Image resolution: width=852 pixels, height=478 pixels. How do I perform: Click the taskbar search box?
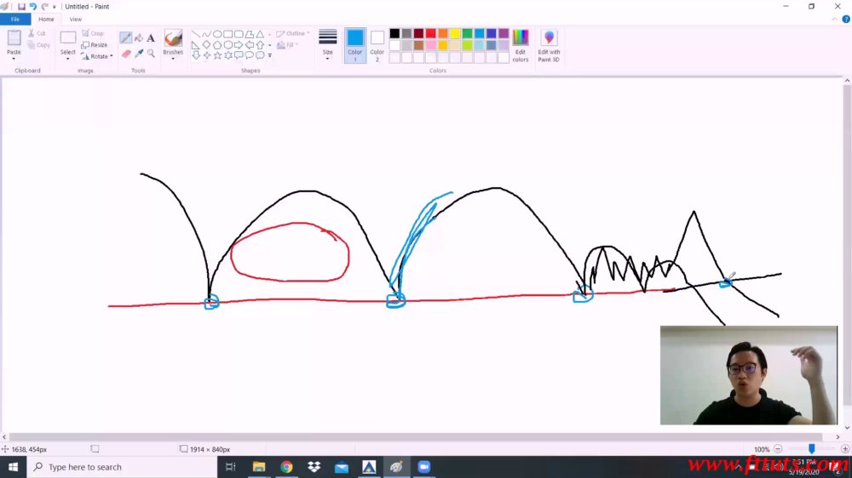[x=122, y=467]
